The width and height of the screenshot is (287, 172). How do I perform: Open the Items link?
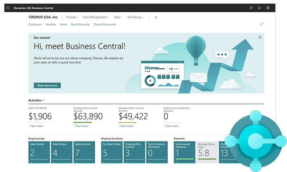coord(64,24)
